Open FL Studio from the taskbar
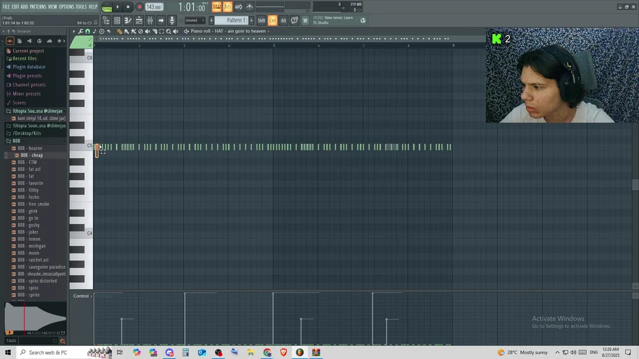Image resolution: width=639 pixels, height=359 pixels. click(300, 353)
